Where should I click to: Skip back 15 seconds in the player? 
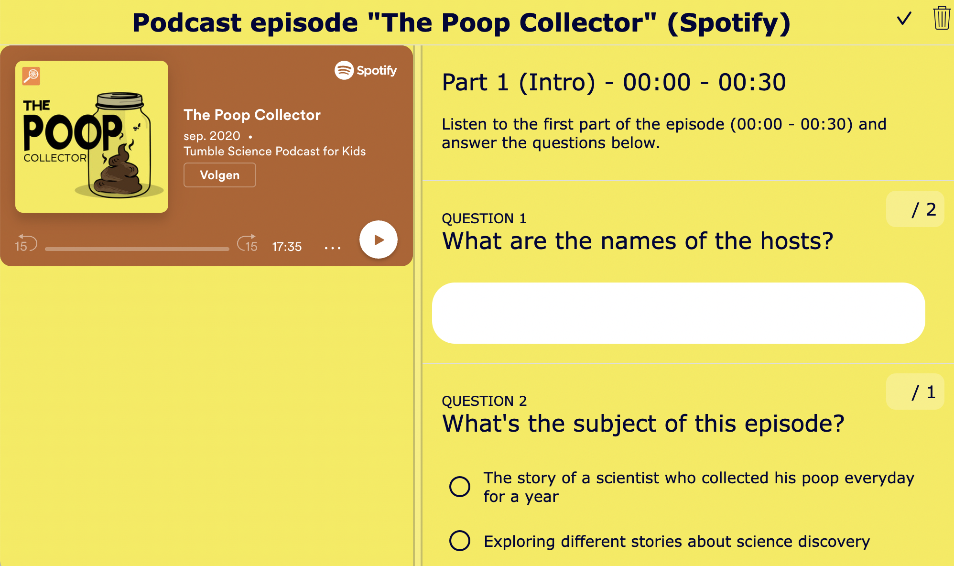(25, 244)
